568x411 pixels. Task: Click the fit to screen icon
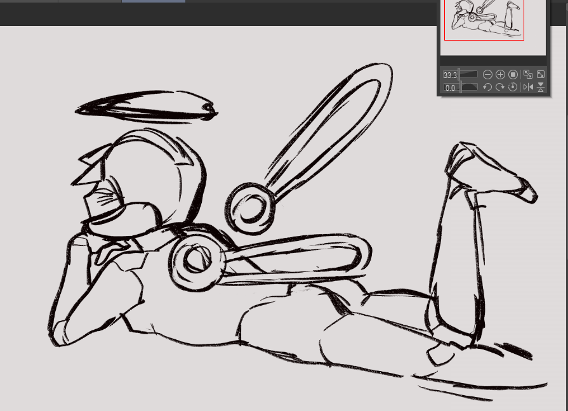(x=541, y=74)
